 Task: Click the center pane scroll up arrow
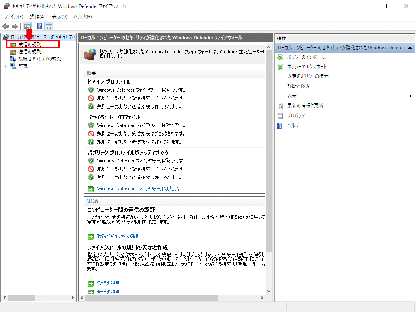coord(269,47)
